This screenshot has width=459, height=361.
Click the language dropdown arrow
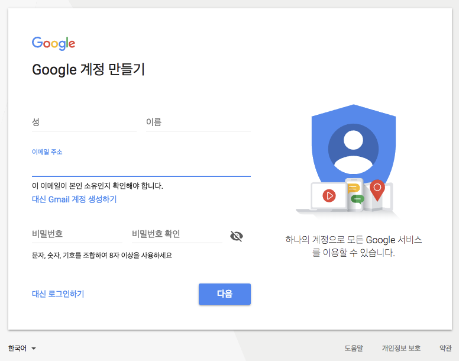click(34, 349)
